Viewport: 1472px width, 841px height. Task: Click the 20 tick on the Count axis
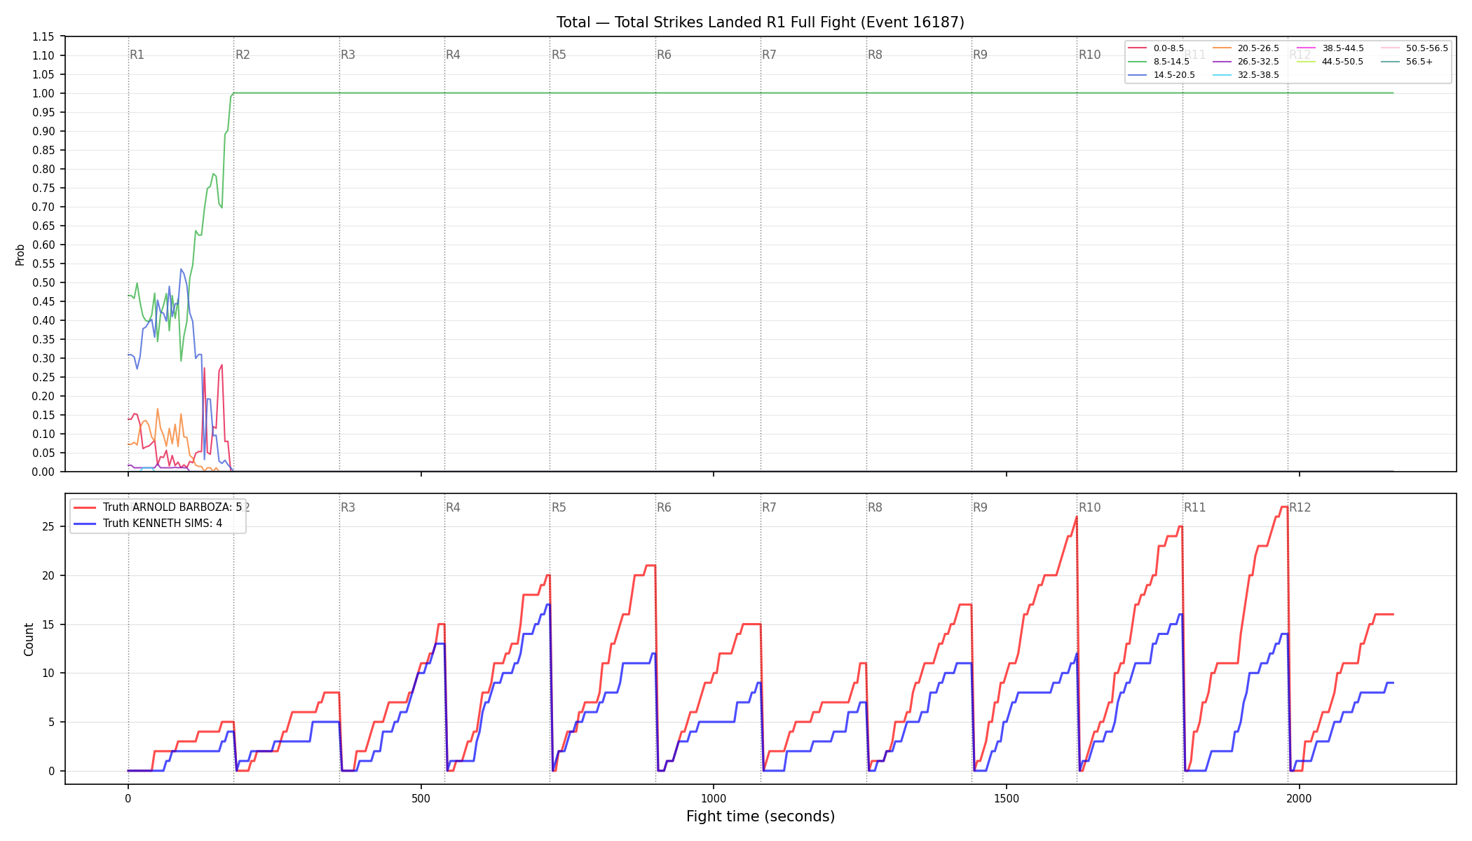point(48,575)
